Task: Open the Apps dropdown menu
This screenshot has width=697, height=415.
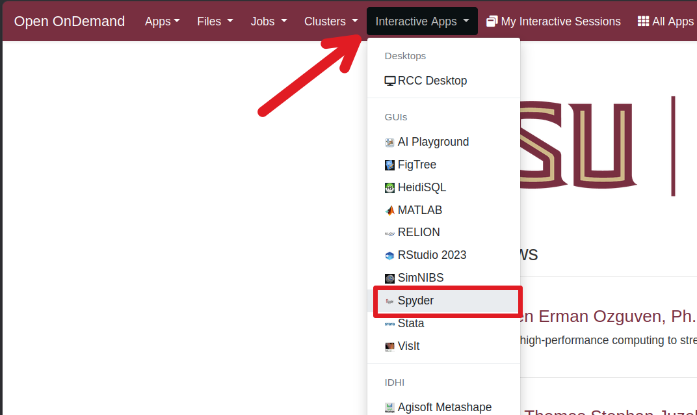Action: point(163,21)
